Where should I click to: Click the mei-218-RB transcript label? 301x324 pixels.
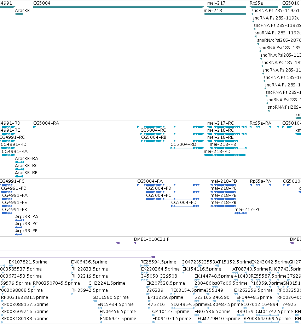coord(223,144)
